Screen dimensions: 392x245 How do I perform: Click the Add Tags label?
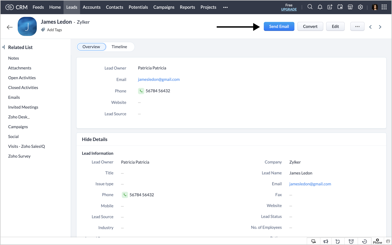[54, 30]
